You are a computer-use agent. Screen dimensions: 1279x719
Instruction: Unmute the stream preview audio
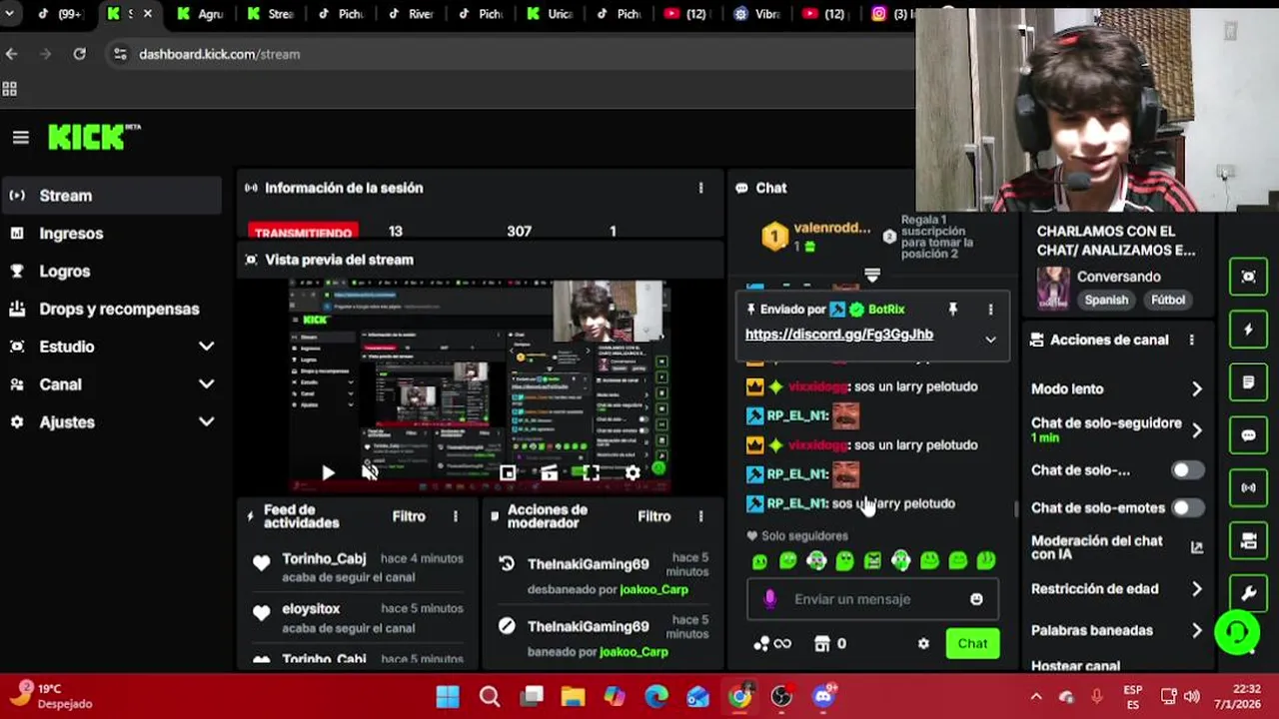[x=370, y=472]
